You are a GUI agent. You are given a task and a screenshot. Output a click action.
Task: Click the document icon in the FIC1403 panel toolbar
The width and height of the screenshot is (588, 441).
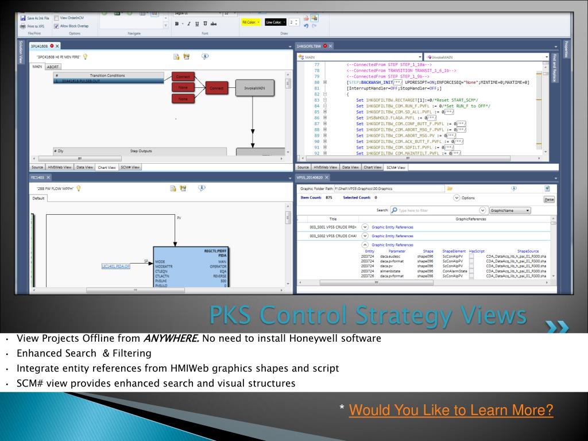point(173,188)
